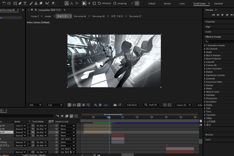This screenshot has width=234, height=156.
Task: Play the preview
Action: (223, 15)
